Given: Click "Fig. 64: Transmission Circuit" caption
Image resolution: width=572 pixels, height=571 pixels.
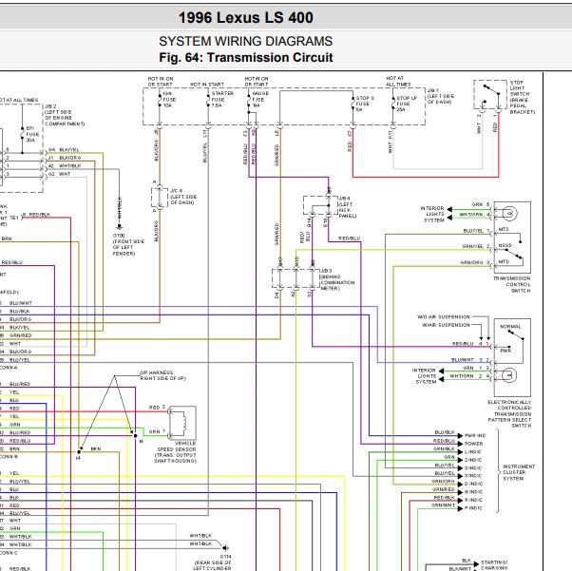Looking at the screenshot, I should [246, 58].
